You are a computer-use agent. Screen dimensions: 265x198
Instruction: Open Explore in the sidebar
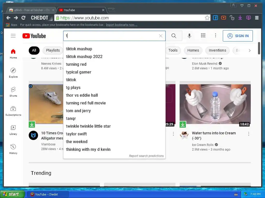click(13, 73)
